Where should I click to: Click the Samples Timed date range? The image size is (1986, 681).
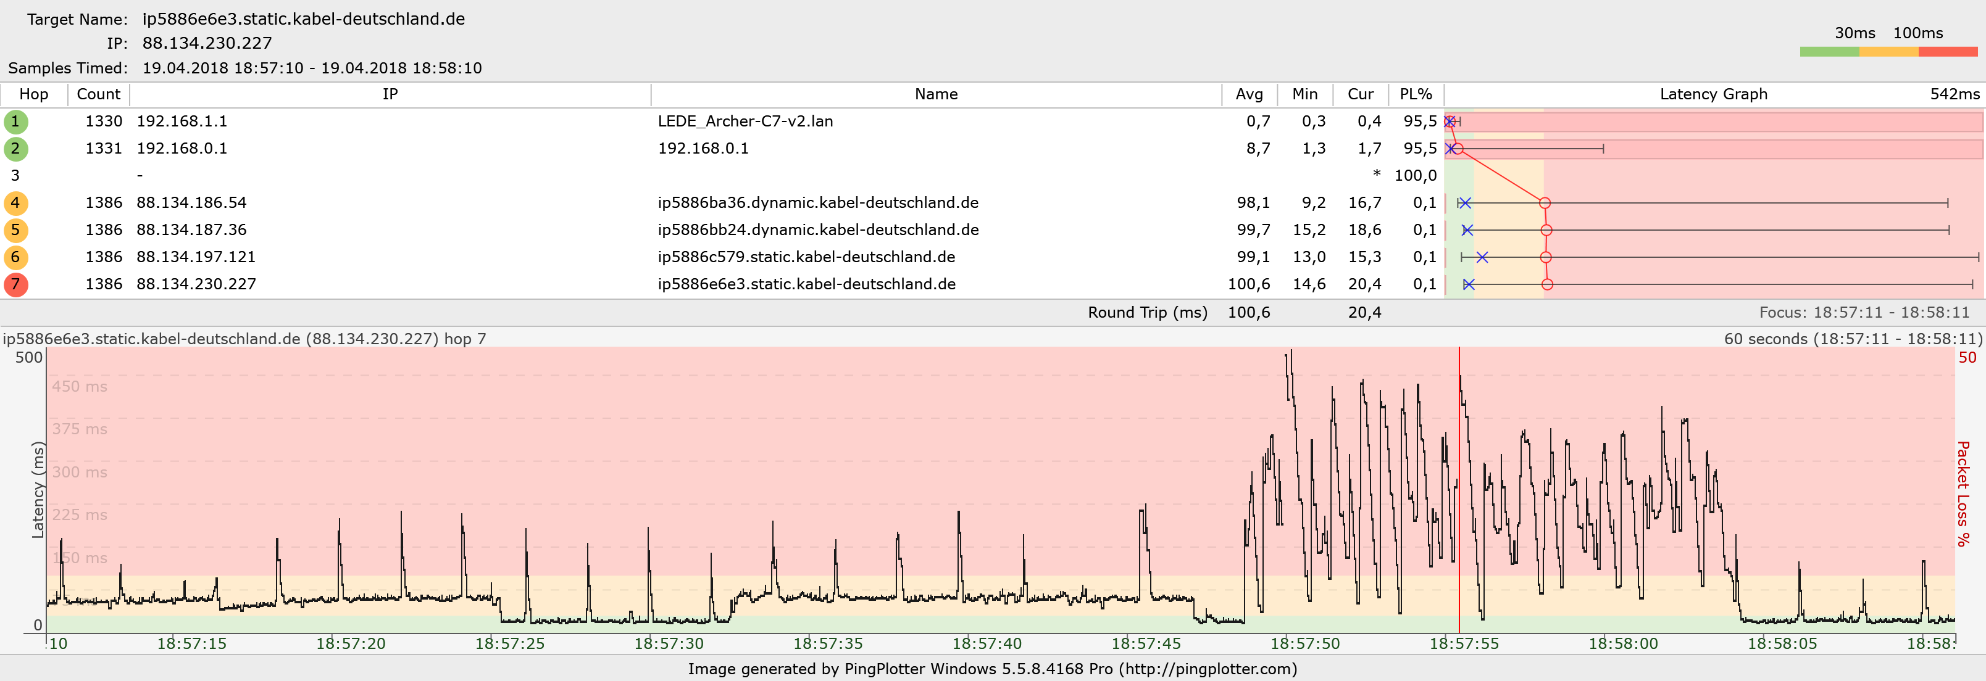312,68
